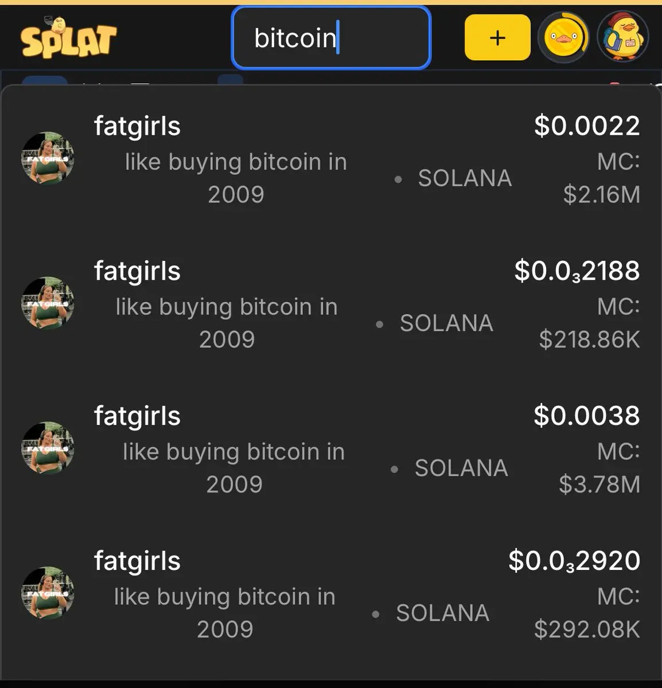The image size is (662, 688).
Task: Open the duck profile avatar
Action: point(623,38)
